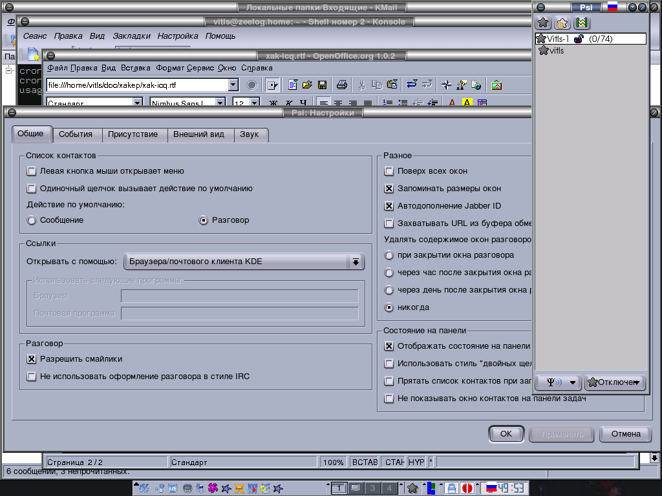The height and width of the screenshot is (496, 662).
Task: Expand the KMail folder tree node
Action: (x=9, y=70)
